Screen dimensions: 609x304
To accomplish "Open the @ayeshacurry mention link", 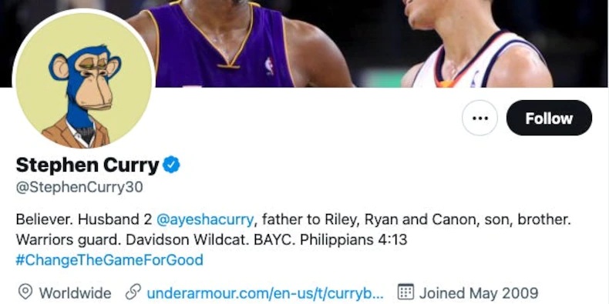I will tap(205, 219).
